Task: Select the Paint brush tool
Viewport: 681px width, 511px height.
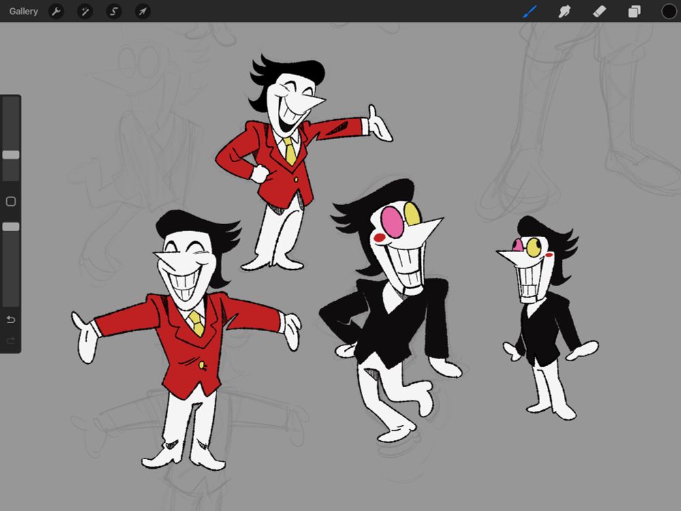Action: [x=530, y=12]
